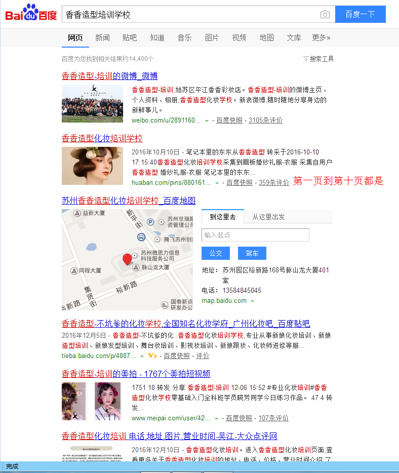This screenshot has width=399, height=473.
Task: Open 107条评价 reviews link
Action: click(x=273, y=418)
